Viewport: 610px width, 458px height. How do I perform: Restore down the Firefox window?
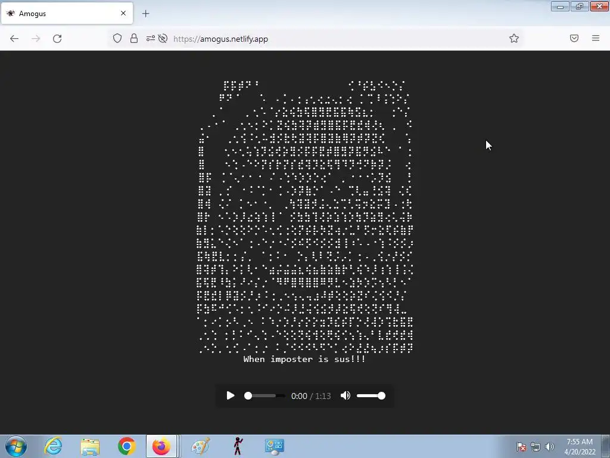point(580,6)
